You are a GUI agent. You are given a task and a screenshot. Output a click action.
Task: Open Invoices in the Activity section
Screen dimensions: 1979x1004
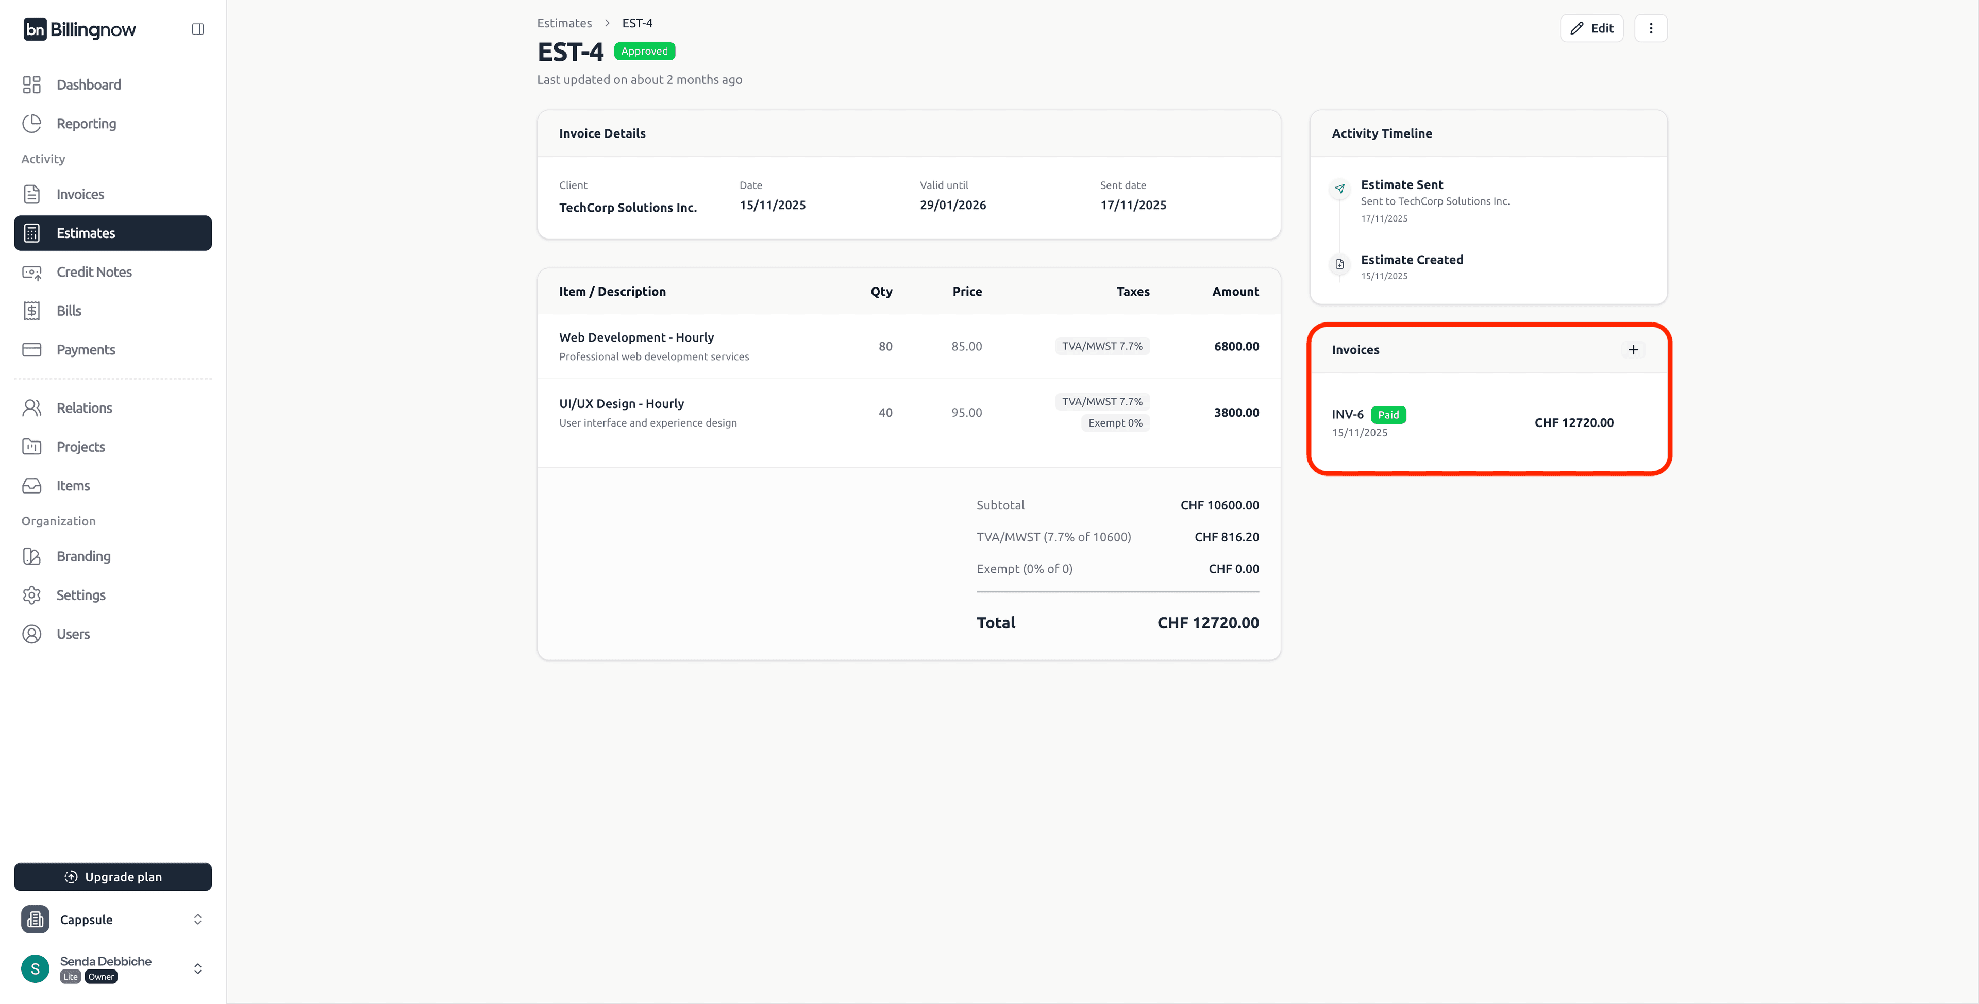tap(81, 194)
